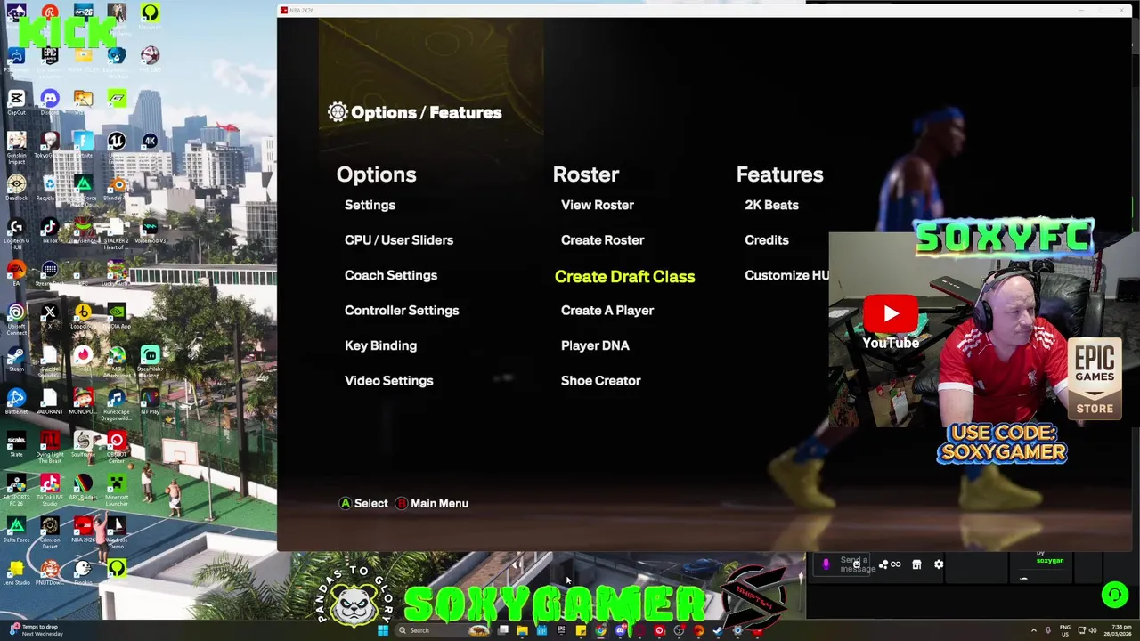Image resolution: width=1140 pixels, height=641 pixels.
Task: Open the CapCut desktop shortcut
Action: (16, 101)
